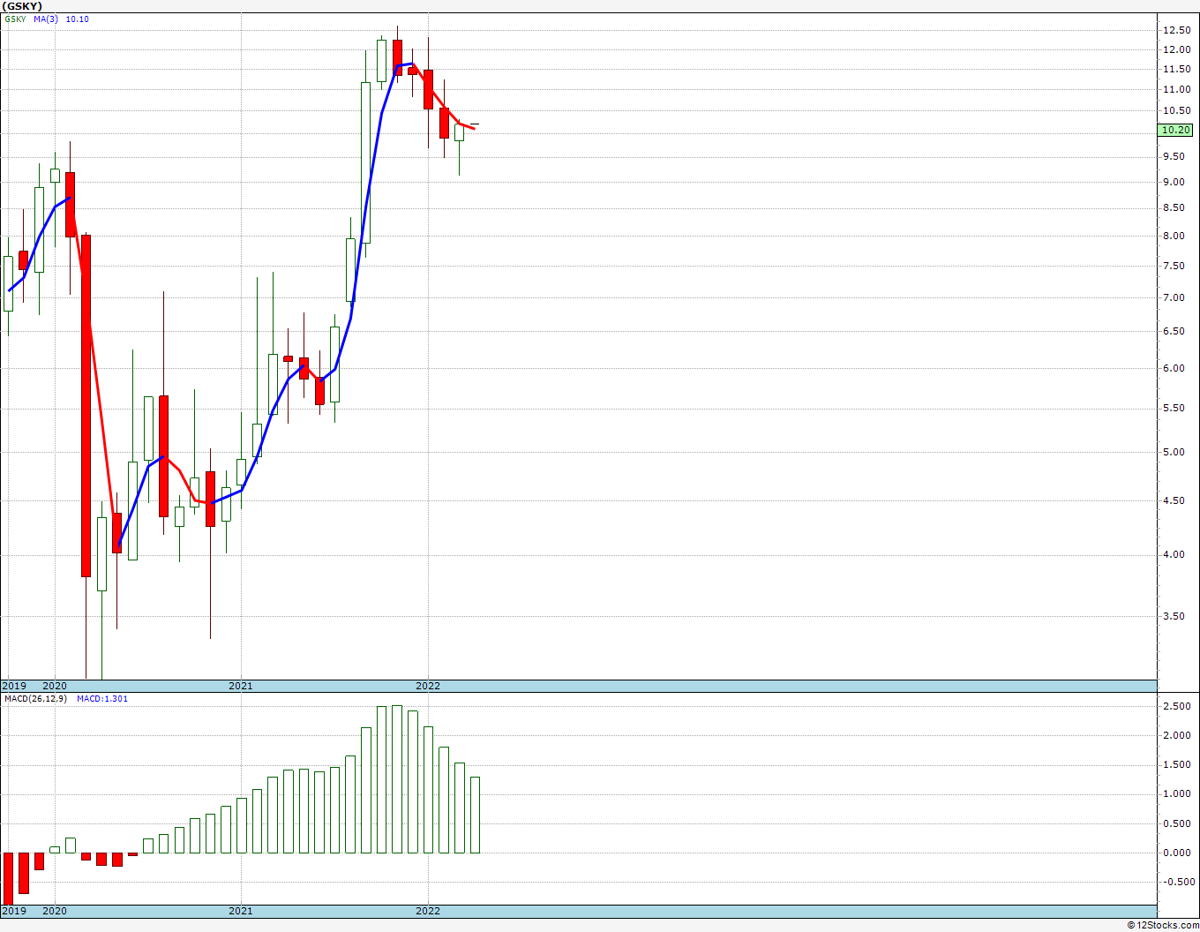
Task: Click the 4.00 price axis label
Action: [x=1173, y=554]
